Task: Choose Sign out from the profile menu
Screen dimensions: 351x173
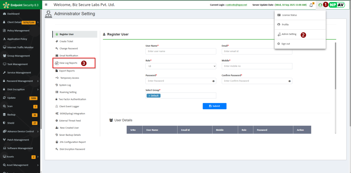Action: pyautogui.click(x=286, y=44)
